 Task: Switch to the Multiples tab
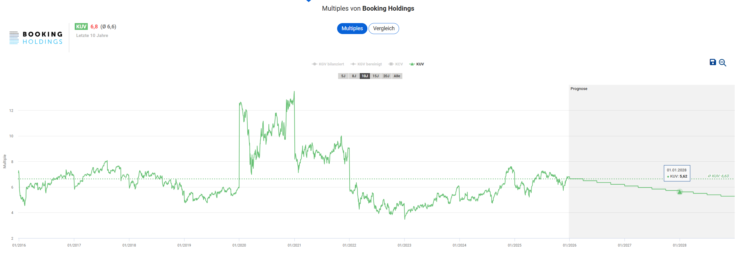[352, 28]
